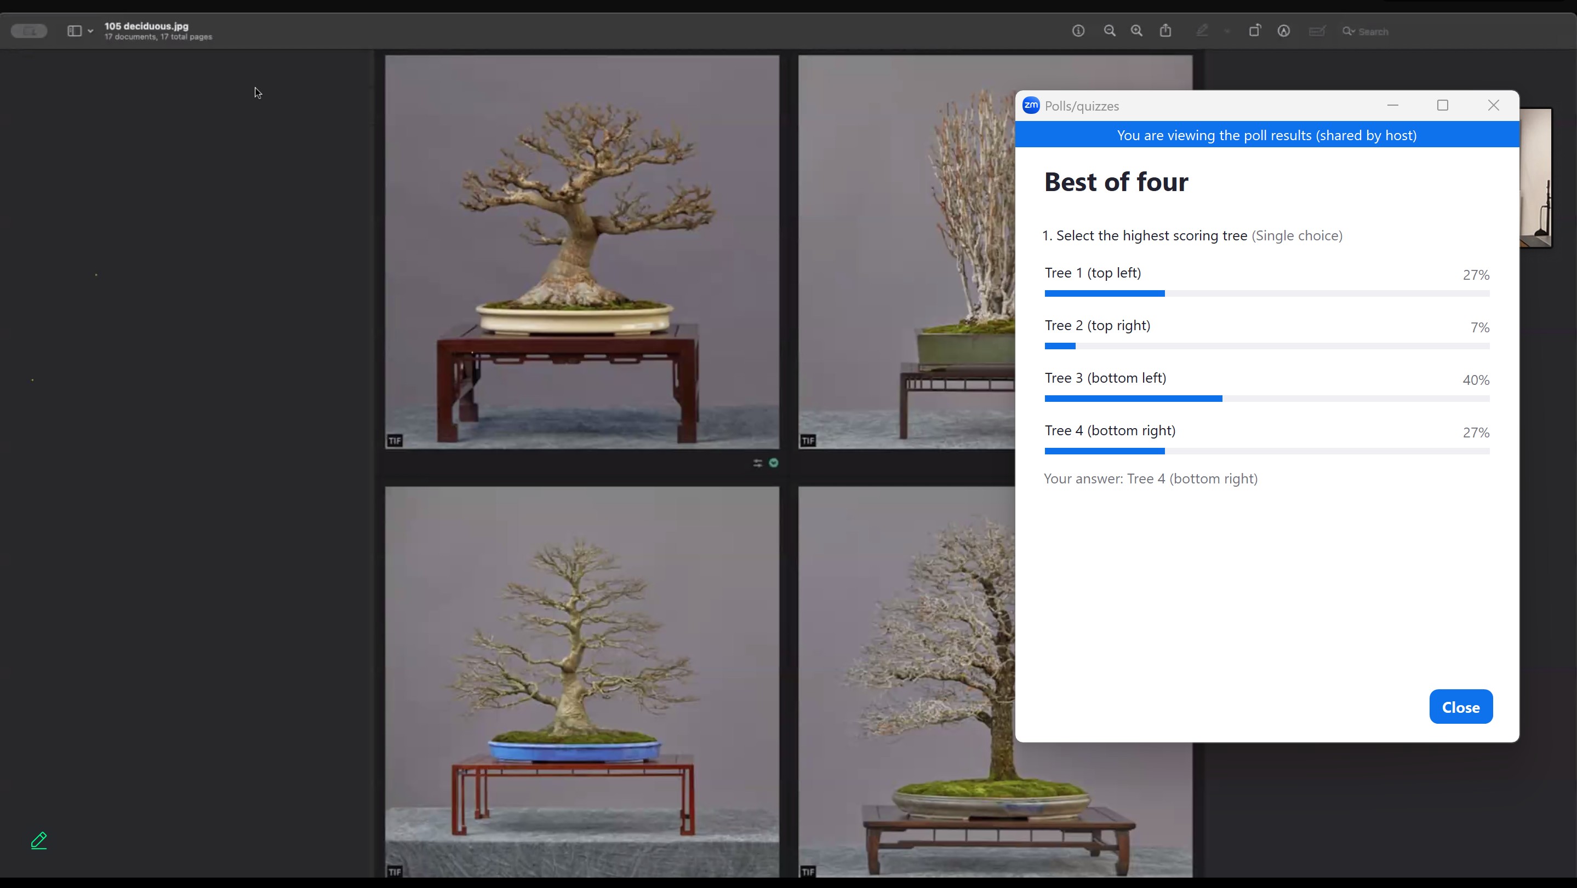
Task: Click the zoom in magnifier
Action: click(x=1137, y=31)
